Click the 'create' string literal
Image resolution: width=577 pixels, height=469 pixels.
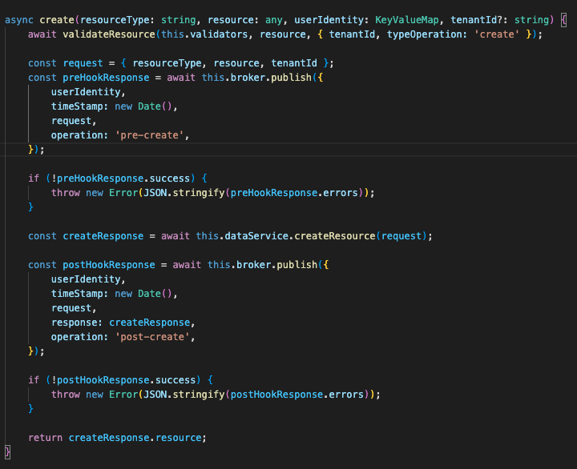497,34
